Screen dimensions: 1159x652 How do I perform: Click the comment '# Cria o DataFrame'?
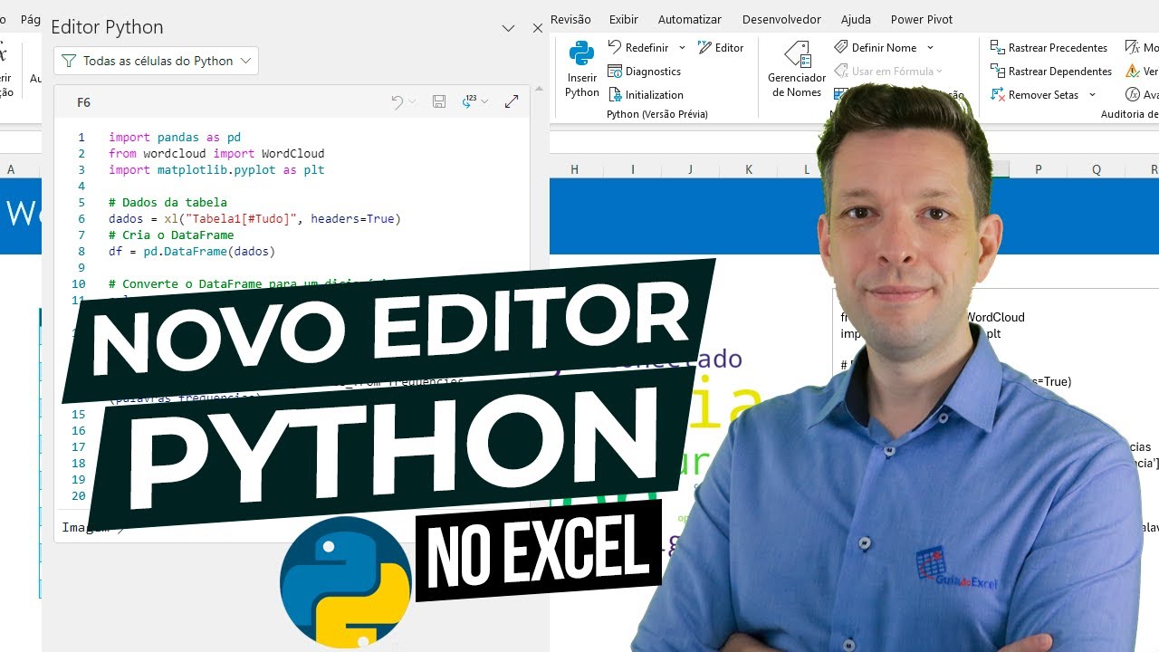coord(171,235)
